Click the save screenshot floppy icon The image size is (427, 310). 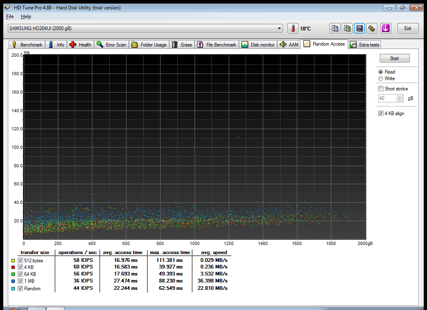pyautogui.click(x=360, y=28)
